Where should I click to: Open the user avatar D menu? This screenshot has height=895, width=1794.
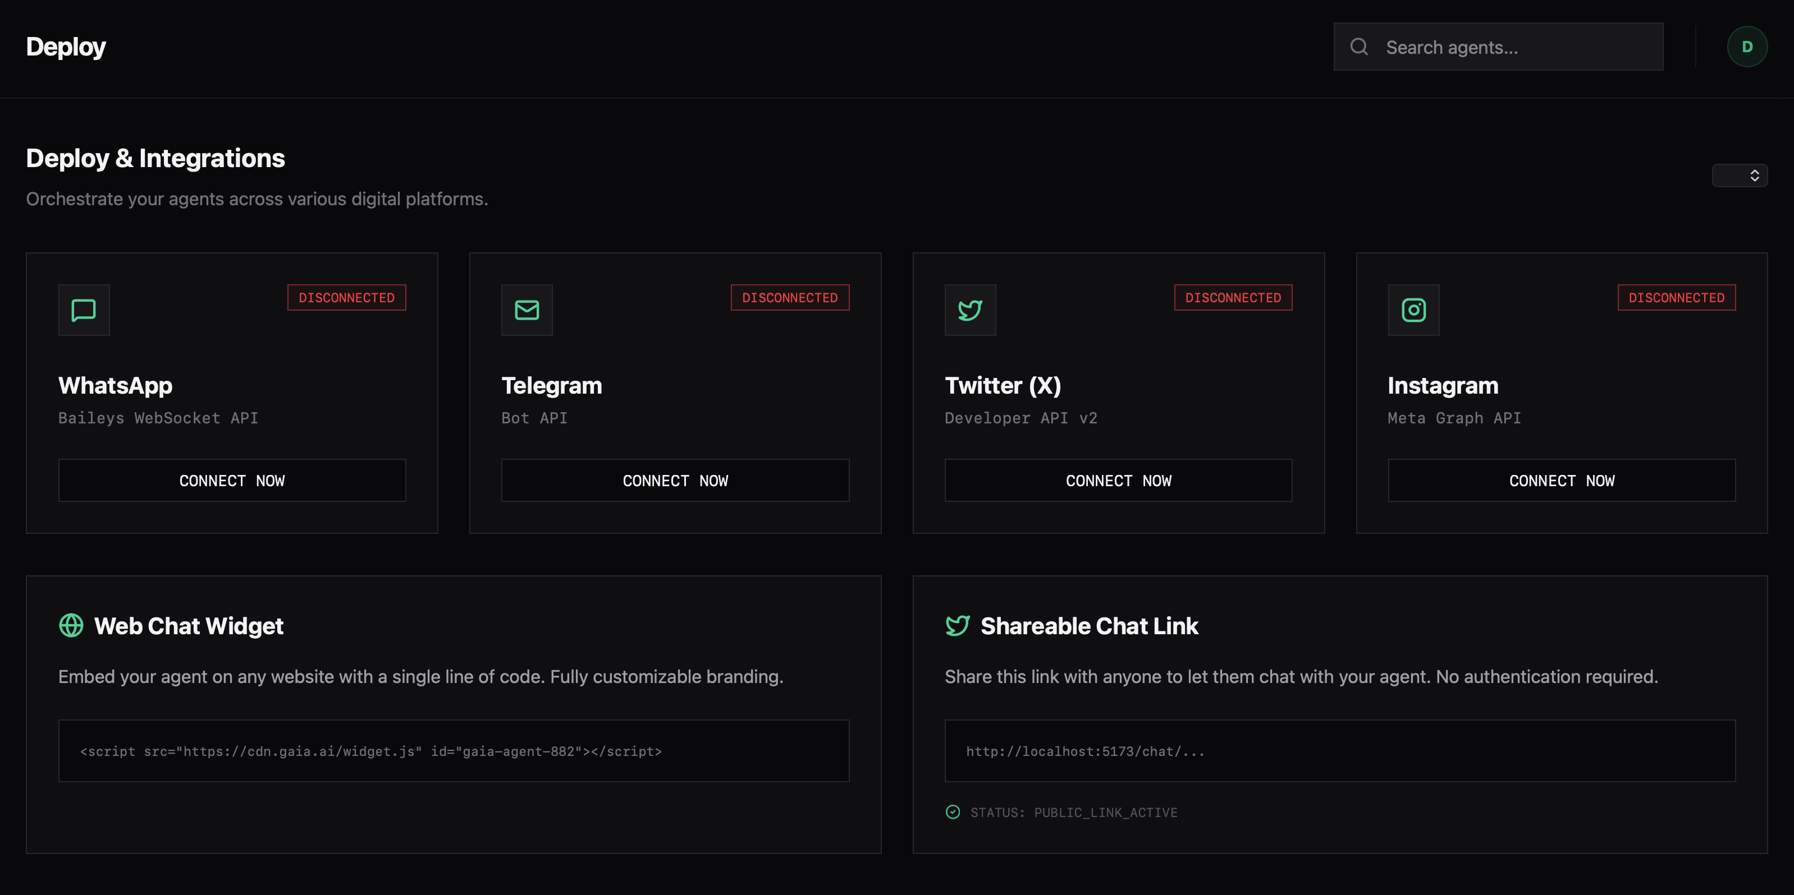click(1747, 47)
